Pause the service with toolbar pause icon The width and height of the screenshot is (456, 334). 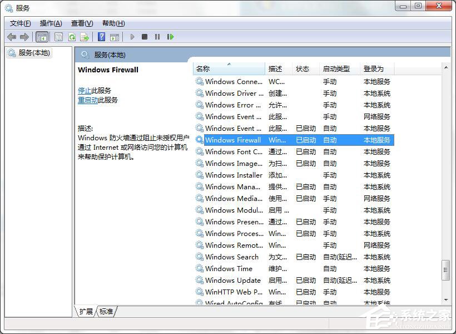(x=157, y=37)
